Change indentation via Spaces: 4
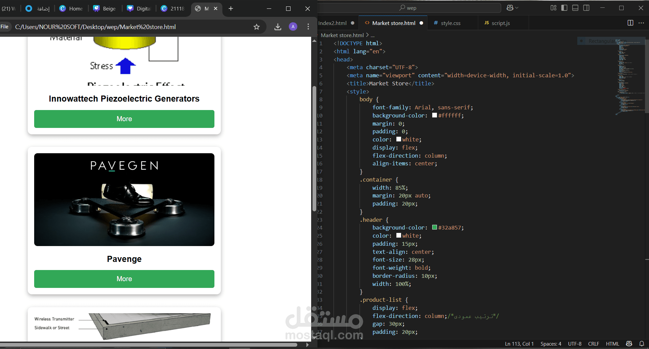The image size is (649, 349). tap(551, 344)
